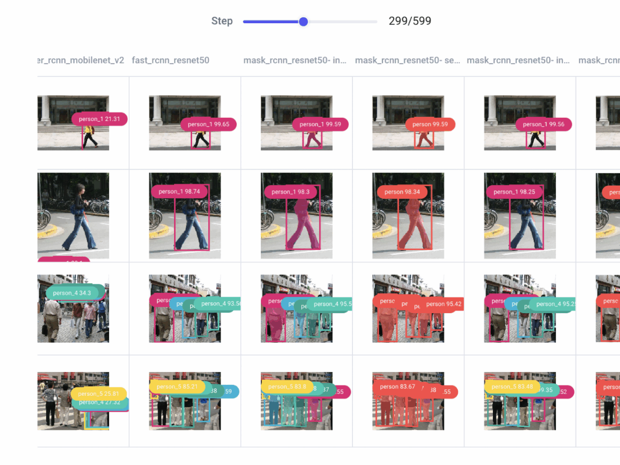Open the walking woman image under mobilenet_v2

(x=73, y=216)
